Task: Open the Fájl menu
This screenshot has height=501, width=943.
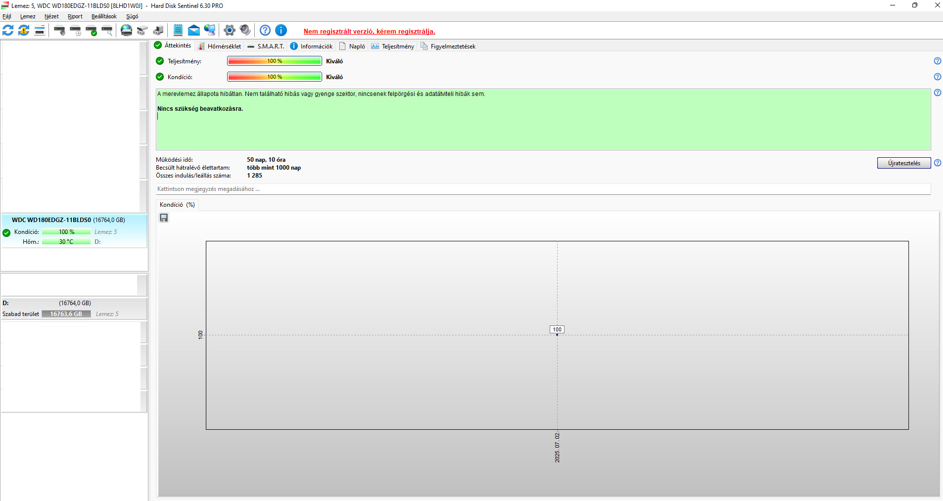Action: 7,16
